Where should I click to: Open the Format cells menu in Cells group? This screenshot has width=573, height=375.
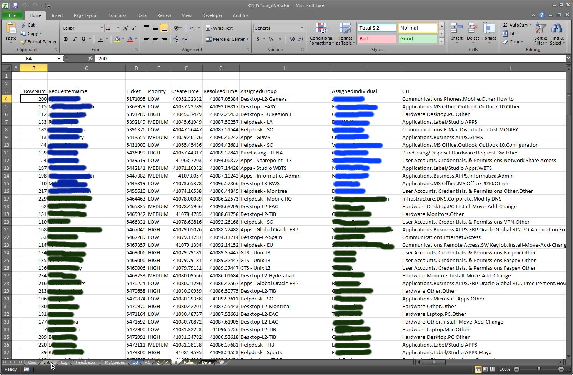click(x=489, y=34)
